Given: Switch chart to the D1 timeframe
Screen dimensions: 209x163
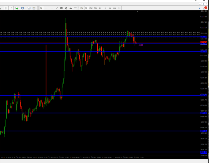Looking at the screenshot, I should click(110, 8).
